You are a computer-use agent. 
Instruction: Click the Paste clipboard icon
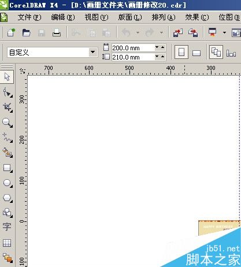click(x=106, y=32)
